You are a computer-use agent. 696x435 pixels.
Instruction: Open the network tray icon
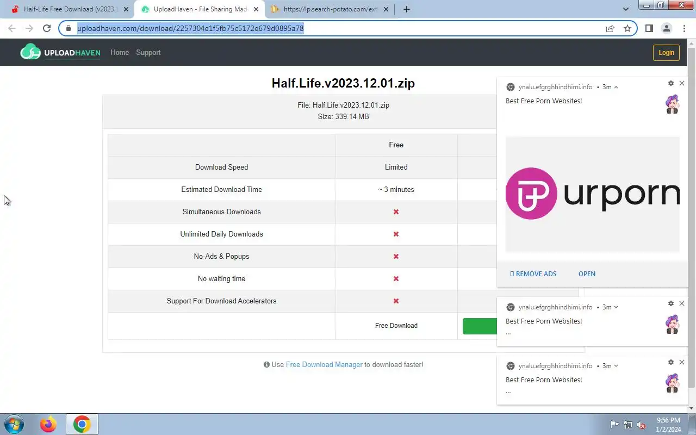coord(628,425)
